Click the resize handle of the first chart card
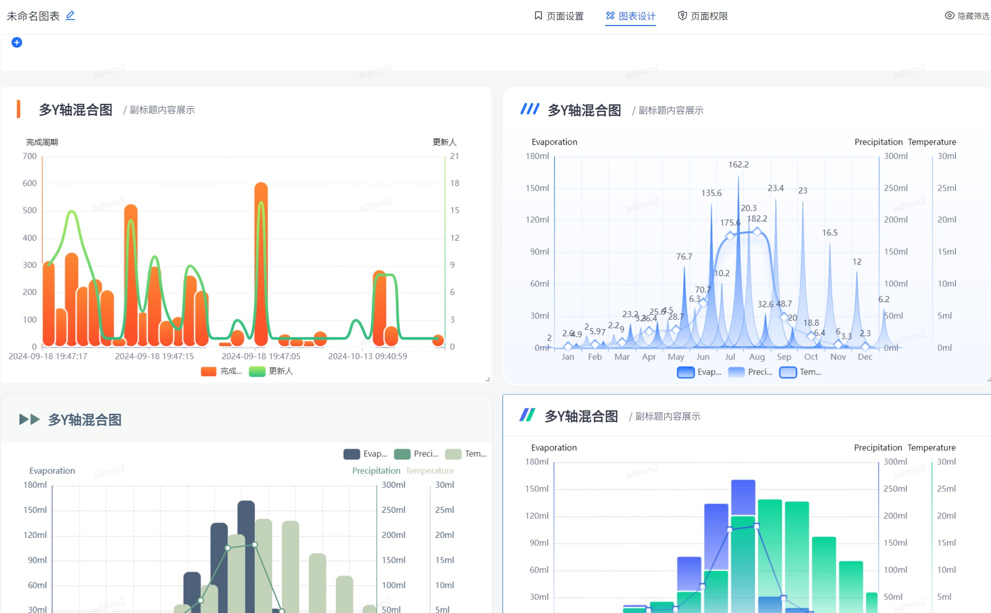This screenshot has height=613, width=991. [487, 379]
